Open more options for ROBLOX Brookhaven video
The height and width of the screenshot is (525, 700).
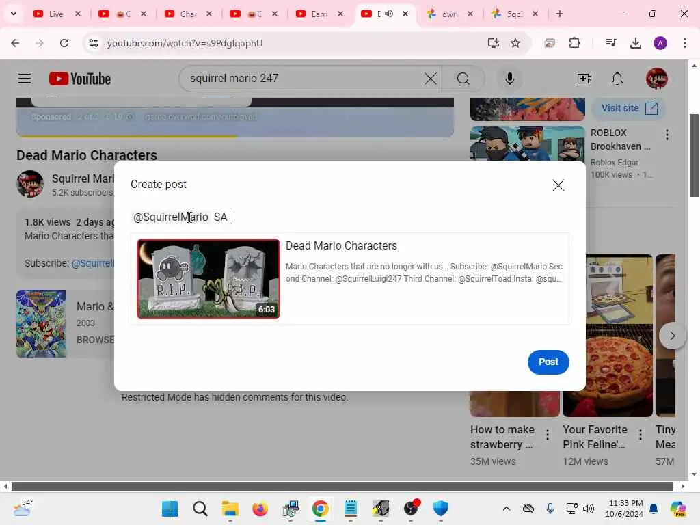click(667, 135)
